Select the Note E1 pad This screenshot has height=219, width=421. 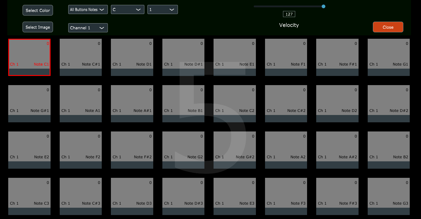pyautogui.click(x=235, y=57)
